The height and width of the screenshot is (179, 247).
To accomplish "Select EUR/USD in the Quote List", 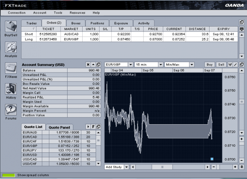I will [x=59, y=155].
